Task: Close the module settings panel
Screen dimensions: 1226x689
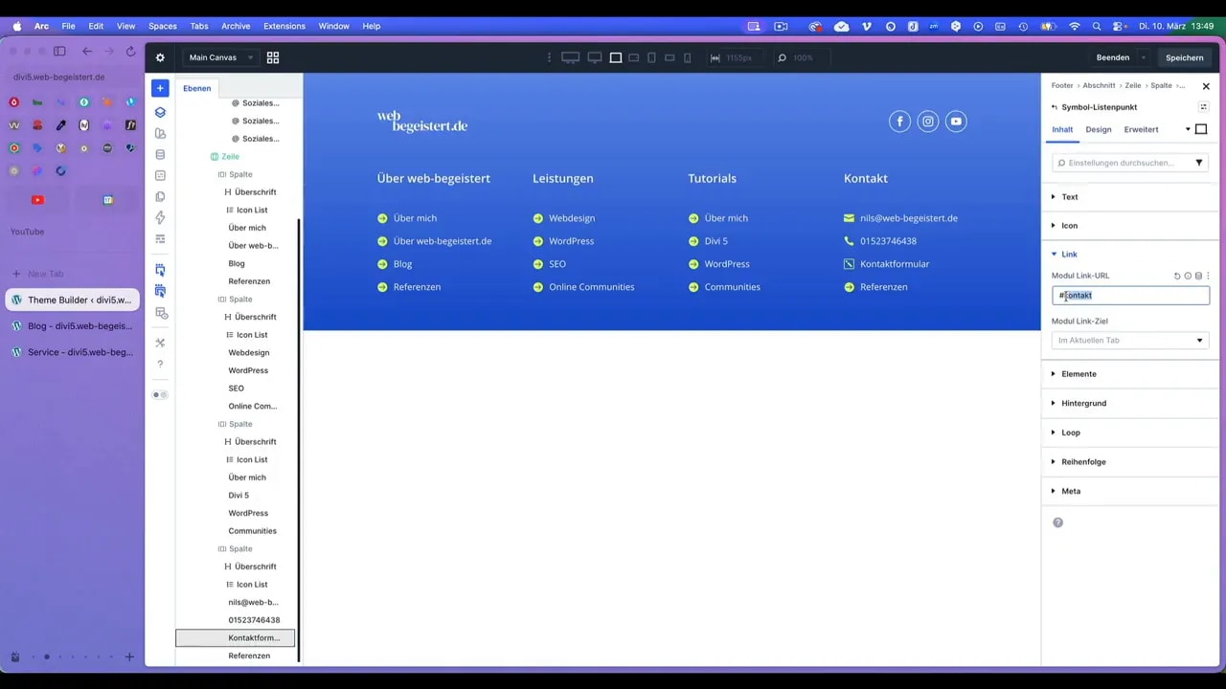Action: click(x=1206, y=86)
